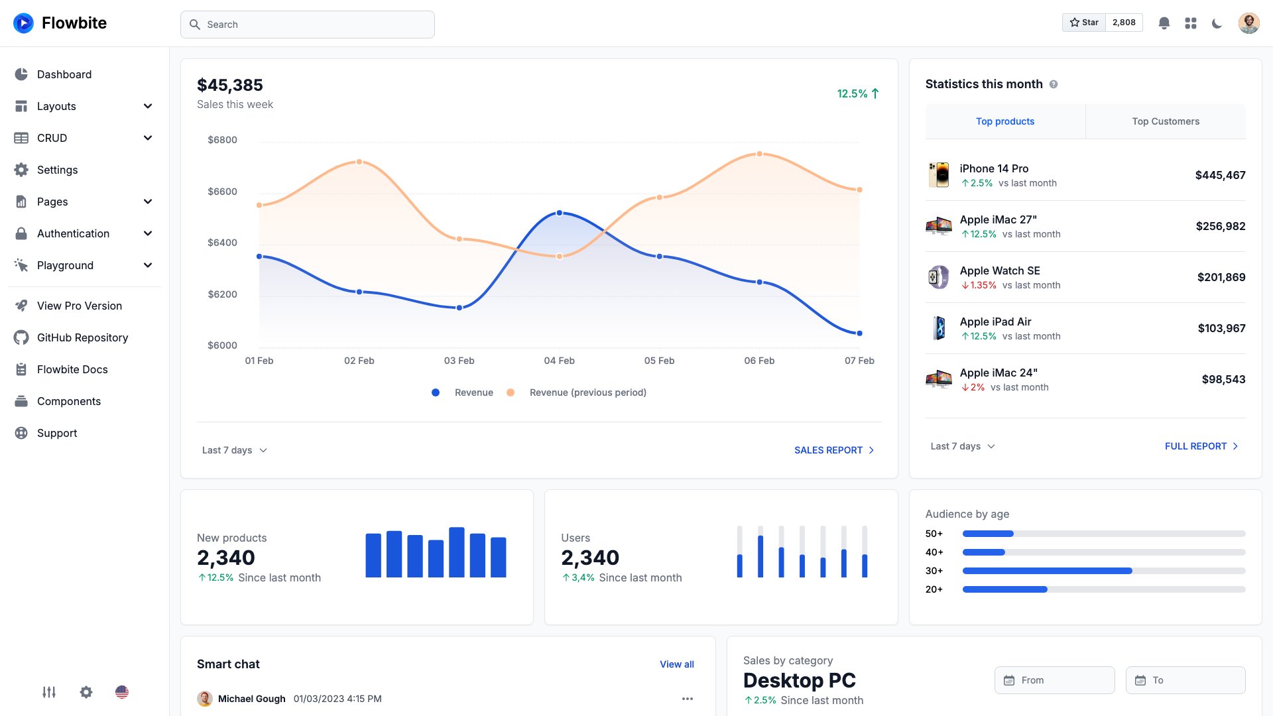Select the Top products tab
Viewport: 1273px width, 716px height.
(1005, 121)
